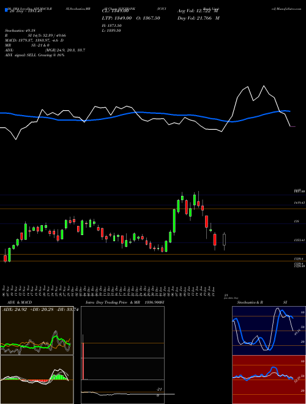
Task: Click the ADX indicator chart thumbnail
Action: 37,331
